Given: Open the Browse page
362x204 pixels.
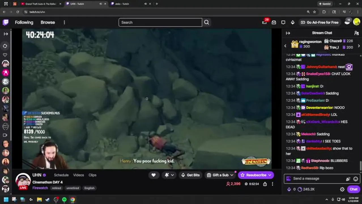Looking at the screenshot, I should [x=48, y=22].
